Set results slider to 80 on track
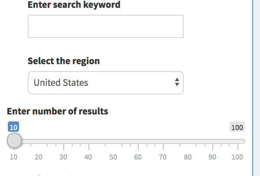Viewport: 260px width, 176px height. (187, 141)
